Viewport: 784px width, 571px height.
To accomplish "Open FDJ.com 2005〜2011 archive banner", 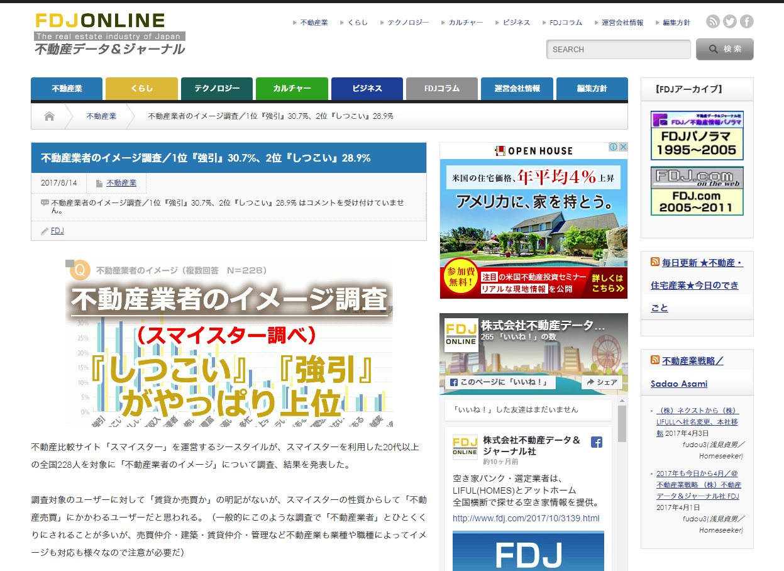I will pyautogui.click(x=697, y=191).
